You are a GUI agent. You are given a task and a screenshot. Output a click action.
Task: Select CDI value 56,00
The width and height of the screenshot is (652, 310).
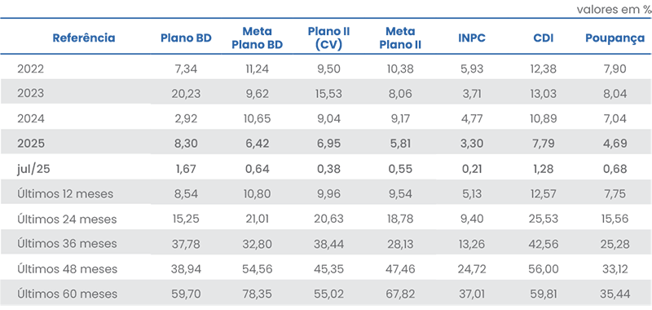click(x=543, y=270)
